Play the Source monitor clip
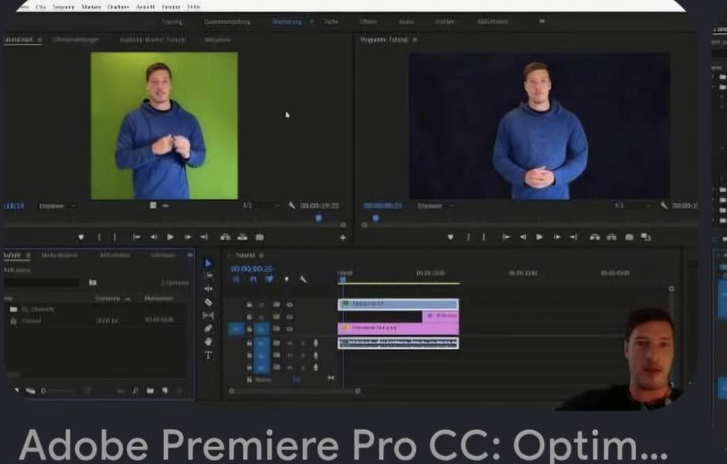 (x=170, y=237)
